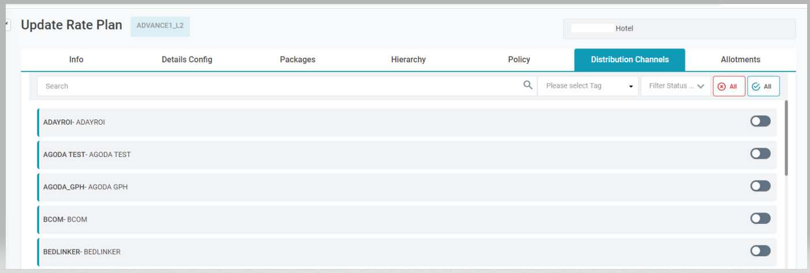Image resolution: width=810 pixels, height=273 pixels.
Task: Click the red deselect All button
Action: pyautogui.click(x=729, y=86)
